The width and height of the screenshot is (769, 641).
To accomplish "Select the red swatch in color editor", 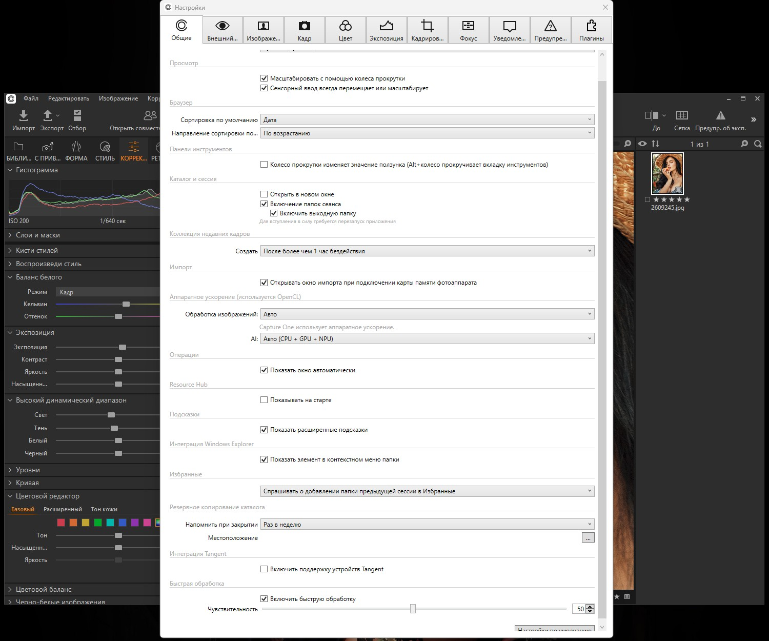I will [61, 523].
